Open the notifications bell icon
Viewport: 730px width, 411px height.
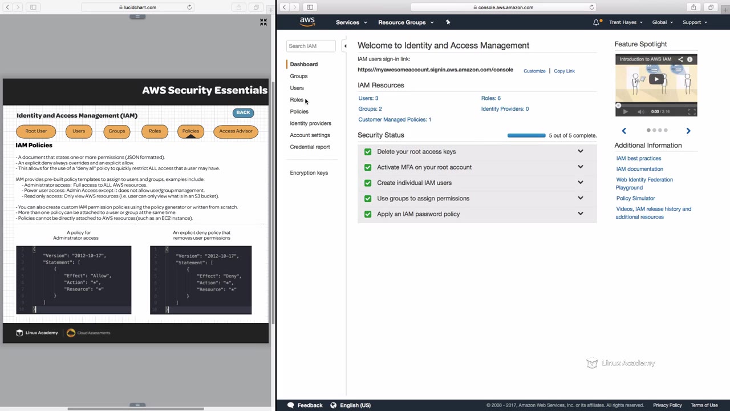596,22
